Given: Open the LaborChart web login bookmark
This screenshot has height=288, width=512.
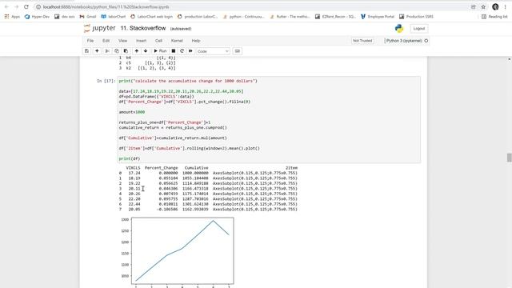Looking at the screenshot, I should click(151, 16).
